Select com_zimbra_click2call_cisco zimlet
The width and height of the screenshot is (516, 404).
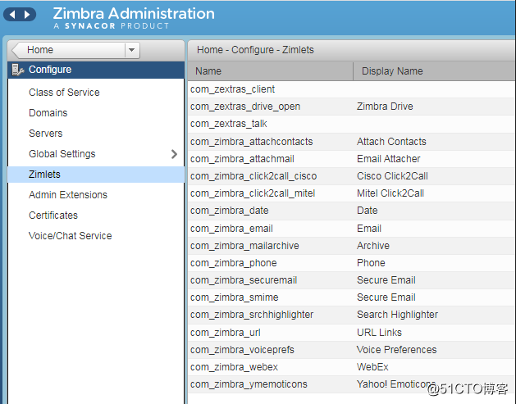(253, 176)
